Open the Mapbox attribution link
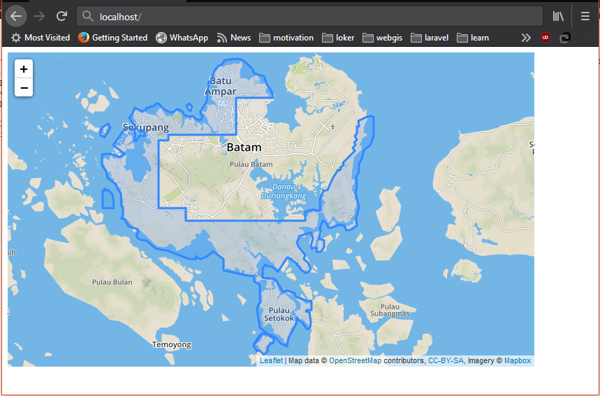600x396 pixels. [518, 360]
